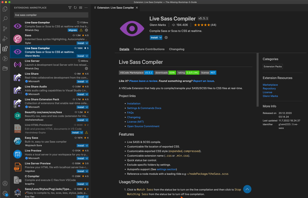Open the Accounts icon at bottom left
This screenshot has width=308, height=198.
click(5, 184)
